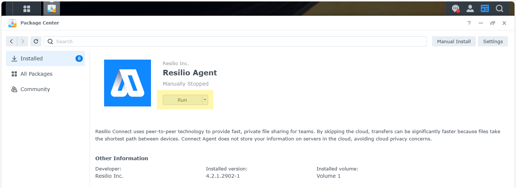Image resolution: width=516 pixels, height=188 pixels.
Task: Expand the dropdown arrow beside Run
Action: pos(205,100)
